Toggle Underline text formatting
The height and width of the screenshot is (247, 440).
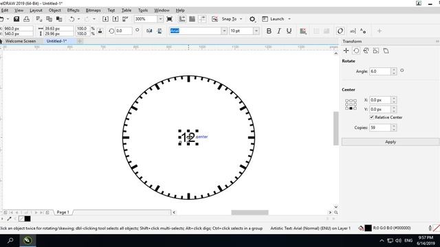(x=289, y=31)
